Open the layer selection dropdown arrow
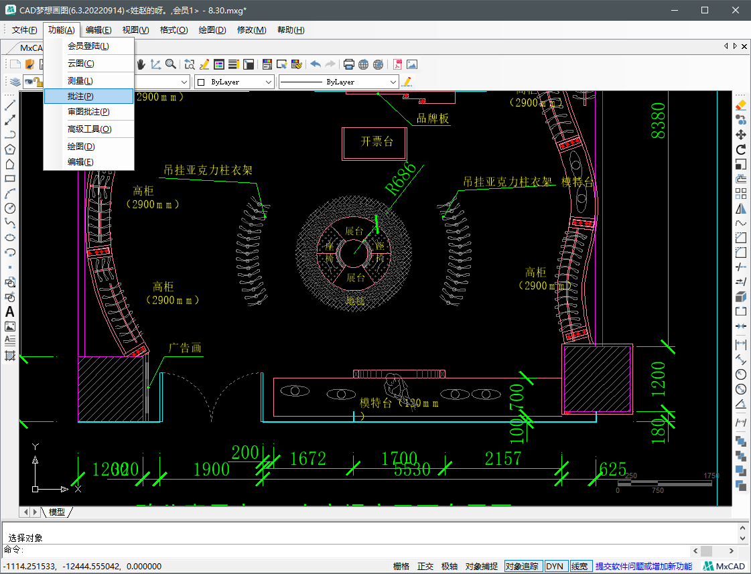The height and width of the screenshot is (574, 751). tap(184, 82)
